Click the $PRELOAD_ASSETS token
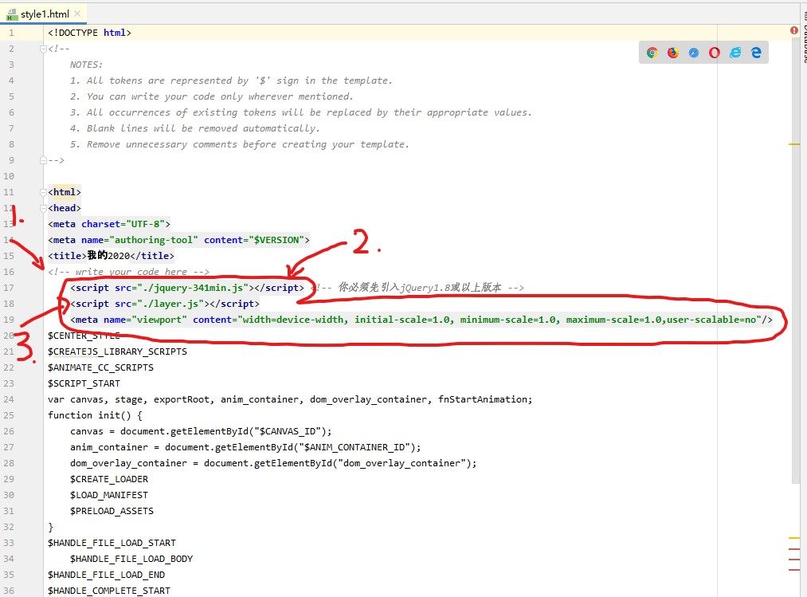 tap(112, 512)
